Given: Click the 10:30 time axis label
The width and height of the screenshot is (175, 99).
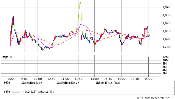Looking at the screenshot, I should [51, 79].
